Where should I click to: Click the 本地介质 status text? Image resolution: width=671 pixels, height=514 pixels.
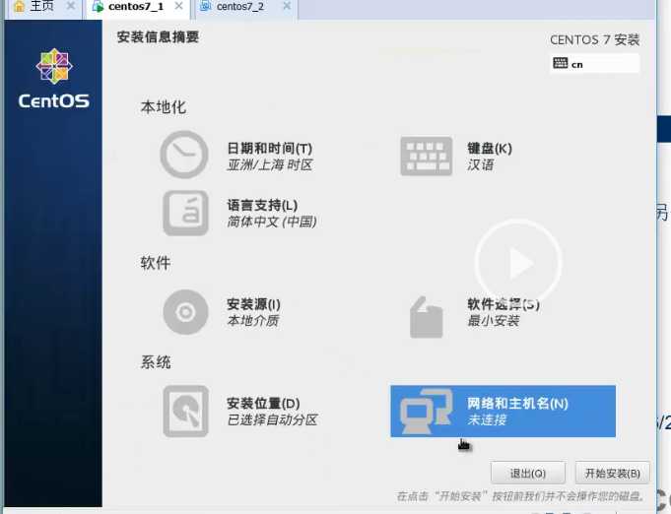253,321
